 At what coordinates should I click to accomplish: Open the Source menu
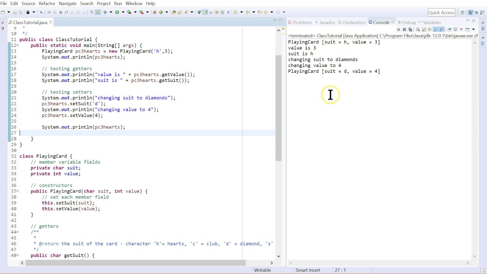28,3
